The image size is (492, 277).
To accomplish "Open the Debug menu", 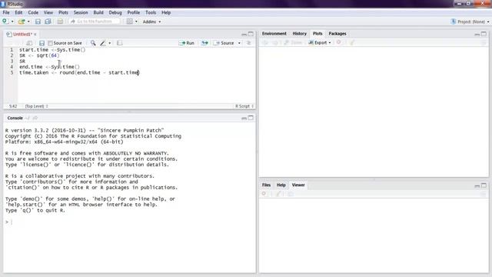I will (115, 12).
